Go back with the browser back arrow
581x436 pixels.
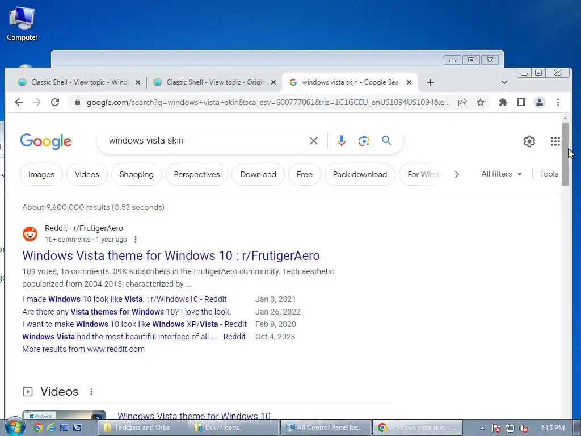pos(19,102)
